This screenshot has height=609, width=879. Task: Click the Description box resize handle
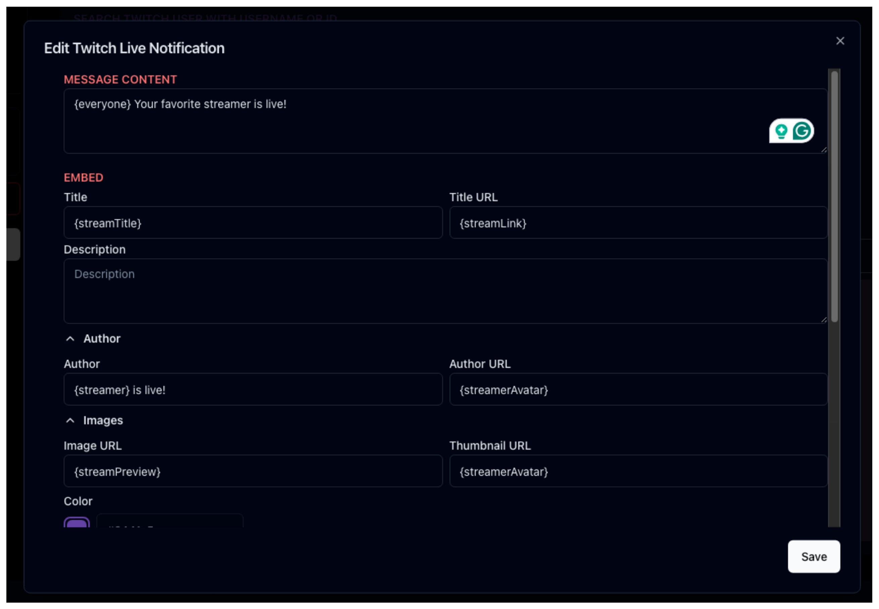[824, 320]
